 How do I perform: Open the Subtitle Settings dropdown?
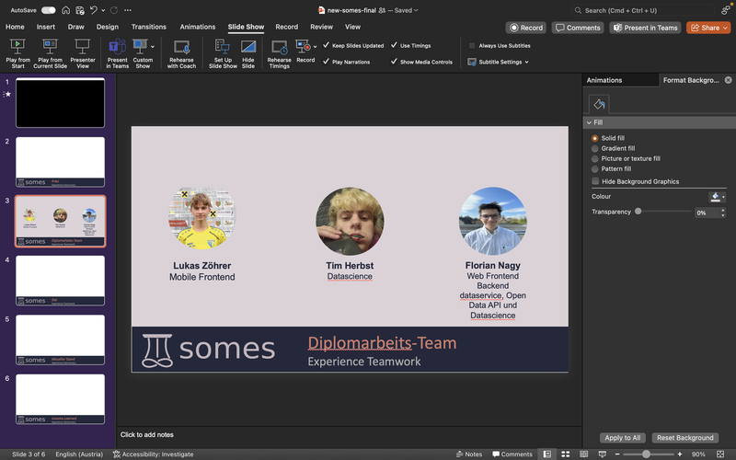coord(500,62)
